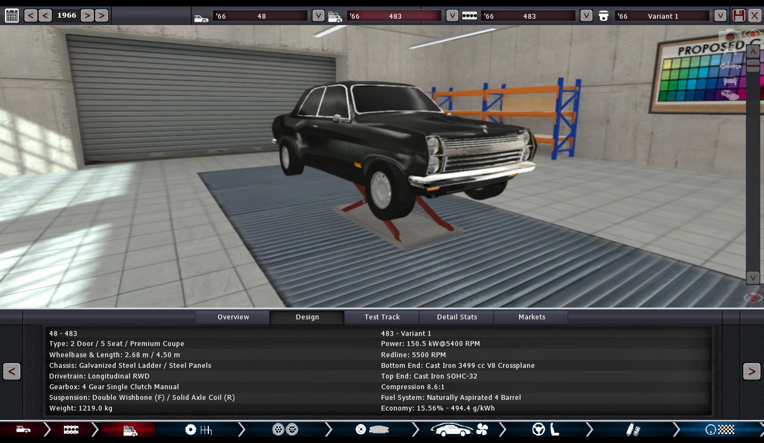This screenshot has width=764, height=443.
Task: Click the 'Fuel System: Naturally Aspirated 4 Barrel' line
Action: (x=451, y=398)
